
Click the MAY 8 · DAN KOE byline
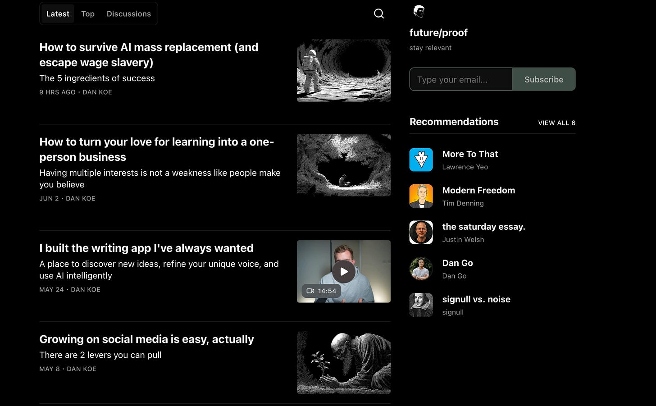coord(68,369)
